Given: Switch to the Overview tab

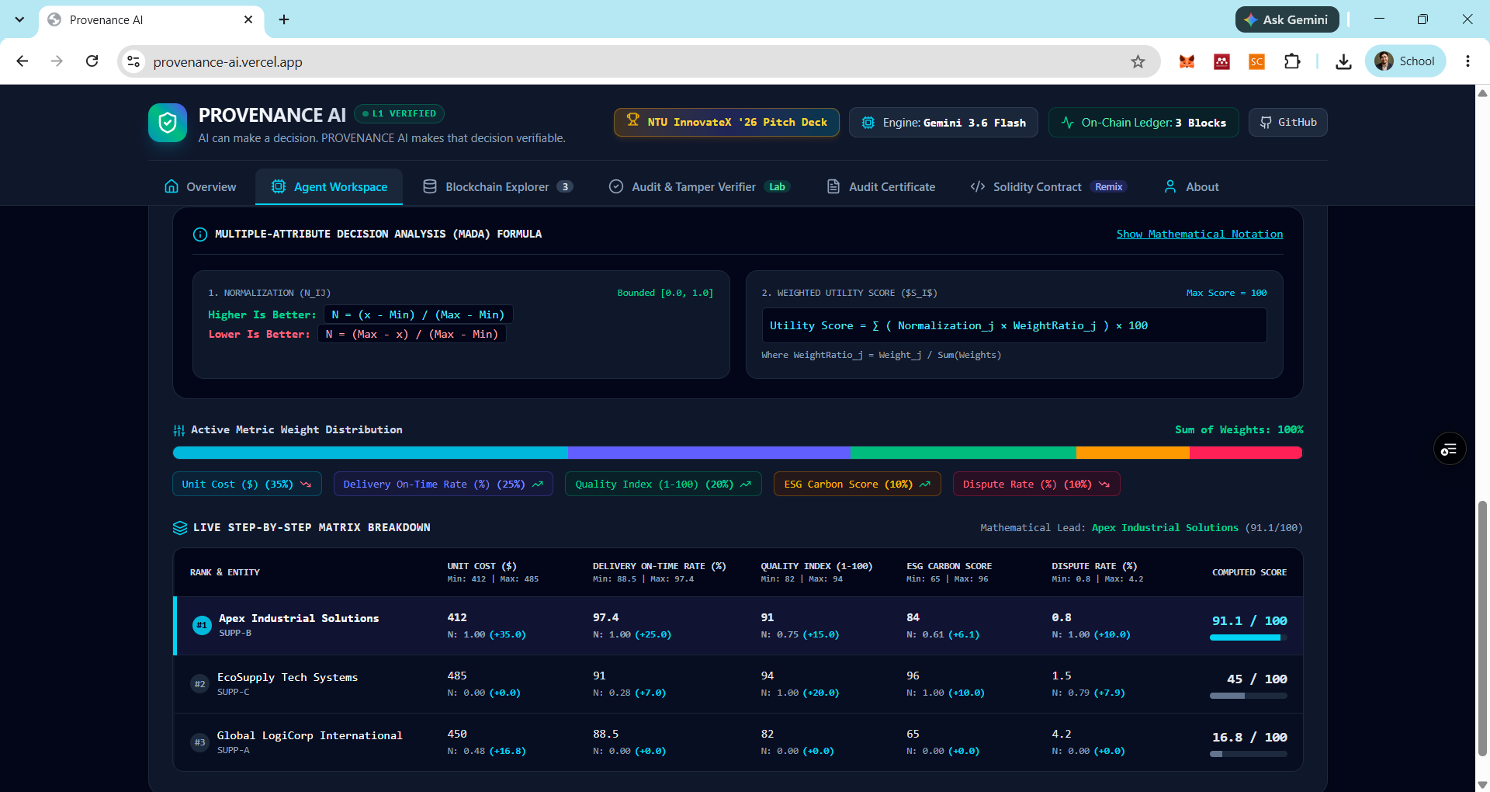Looking at the screenshot, I should (x=200, y=187).
